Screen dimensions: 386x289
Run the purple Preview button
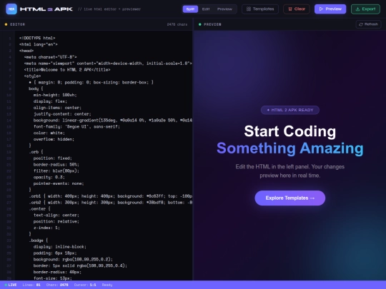[330, 9]
